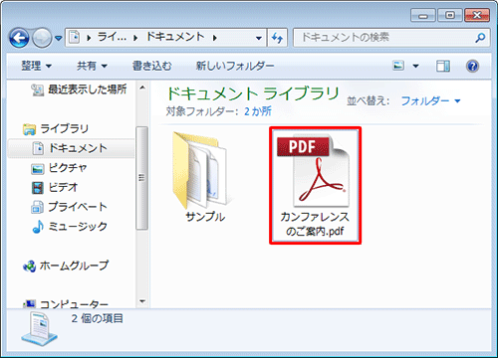
Task: Click the ビデオ film icon
Action: [x=38, y=188]
